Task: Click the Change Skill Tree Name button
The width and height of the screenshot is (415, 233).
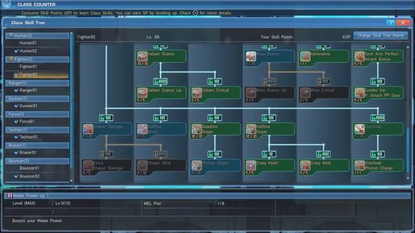Action: (x=381, y=36)
